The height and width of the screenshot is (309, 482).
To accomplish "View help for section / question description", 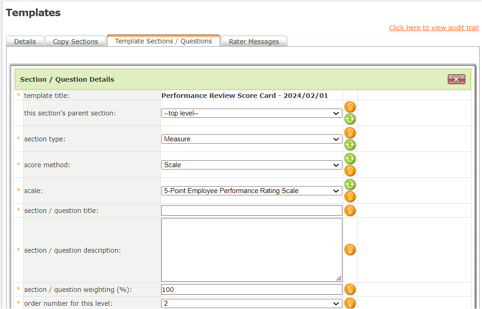I will (350, 250).
